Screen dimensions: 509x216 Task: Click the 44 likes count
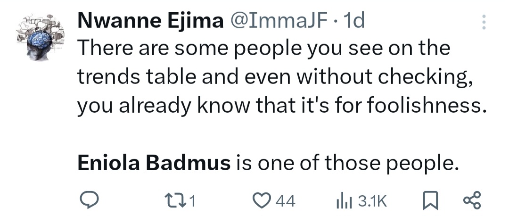(285, 202)
